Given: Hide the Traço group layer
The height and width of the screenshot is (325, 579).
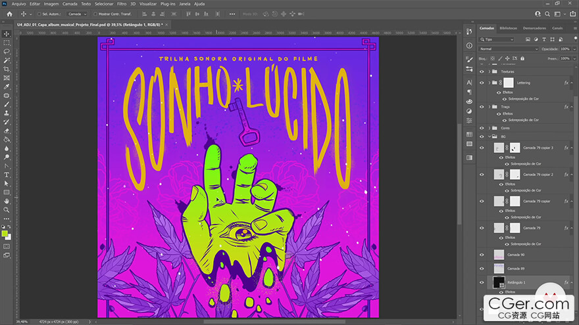Looking at the screenshot, I should point(482,107).
